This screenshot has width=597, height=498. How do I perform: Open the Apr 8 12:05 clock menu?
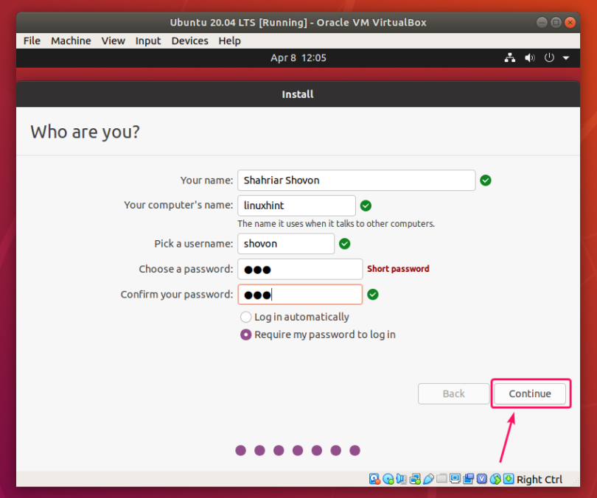(x=298, y=57)
